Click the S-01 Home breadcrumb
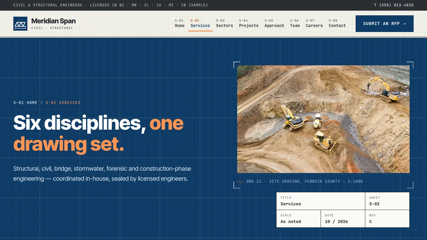The image size is (427, 240). [25, 103]
